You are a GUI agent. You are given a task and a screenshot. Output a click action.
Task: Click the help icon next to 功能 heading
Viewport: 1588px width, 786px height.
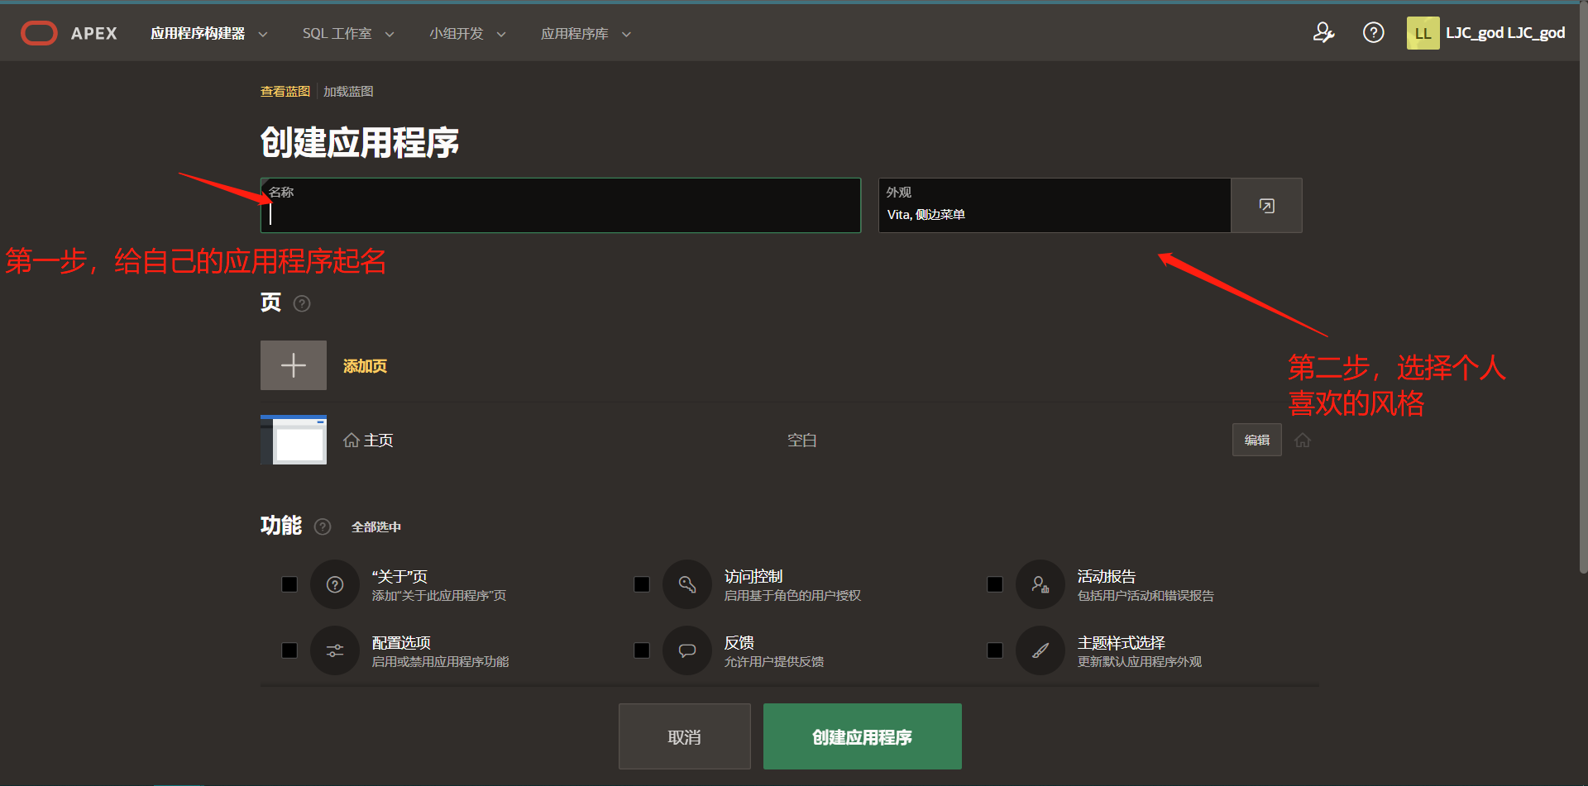pos(323,526)
